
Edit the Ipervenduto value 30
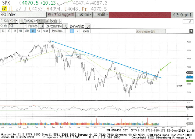[87, 26]
